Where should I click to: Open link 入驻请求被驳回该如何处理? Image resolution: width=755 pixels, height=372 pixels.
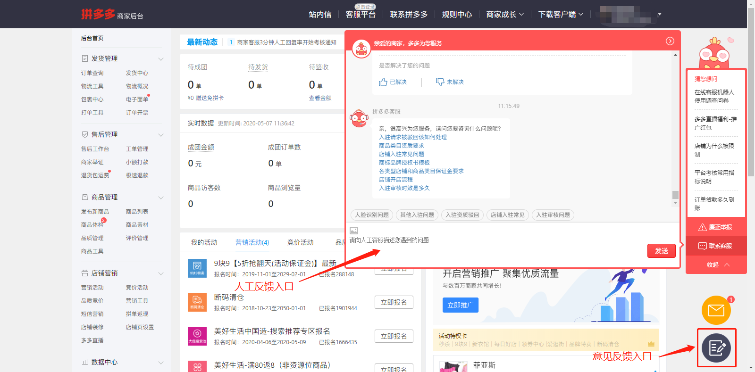coord(413,137)
